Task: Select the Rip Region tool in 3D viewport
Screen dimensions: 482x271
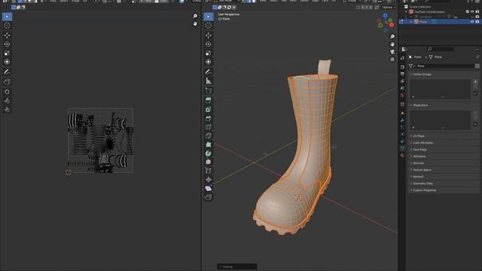Action: tap(209, 197)
